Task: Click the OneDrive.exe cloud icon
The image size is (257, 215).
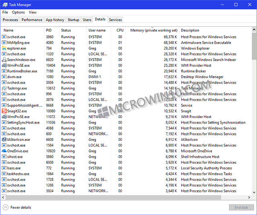Action: pyautogui.click(x=4, y=151)
